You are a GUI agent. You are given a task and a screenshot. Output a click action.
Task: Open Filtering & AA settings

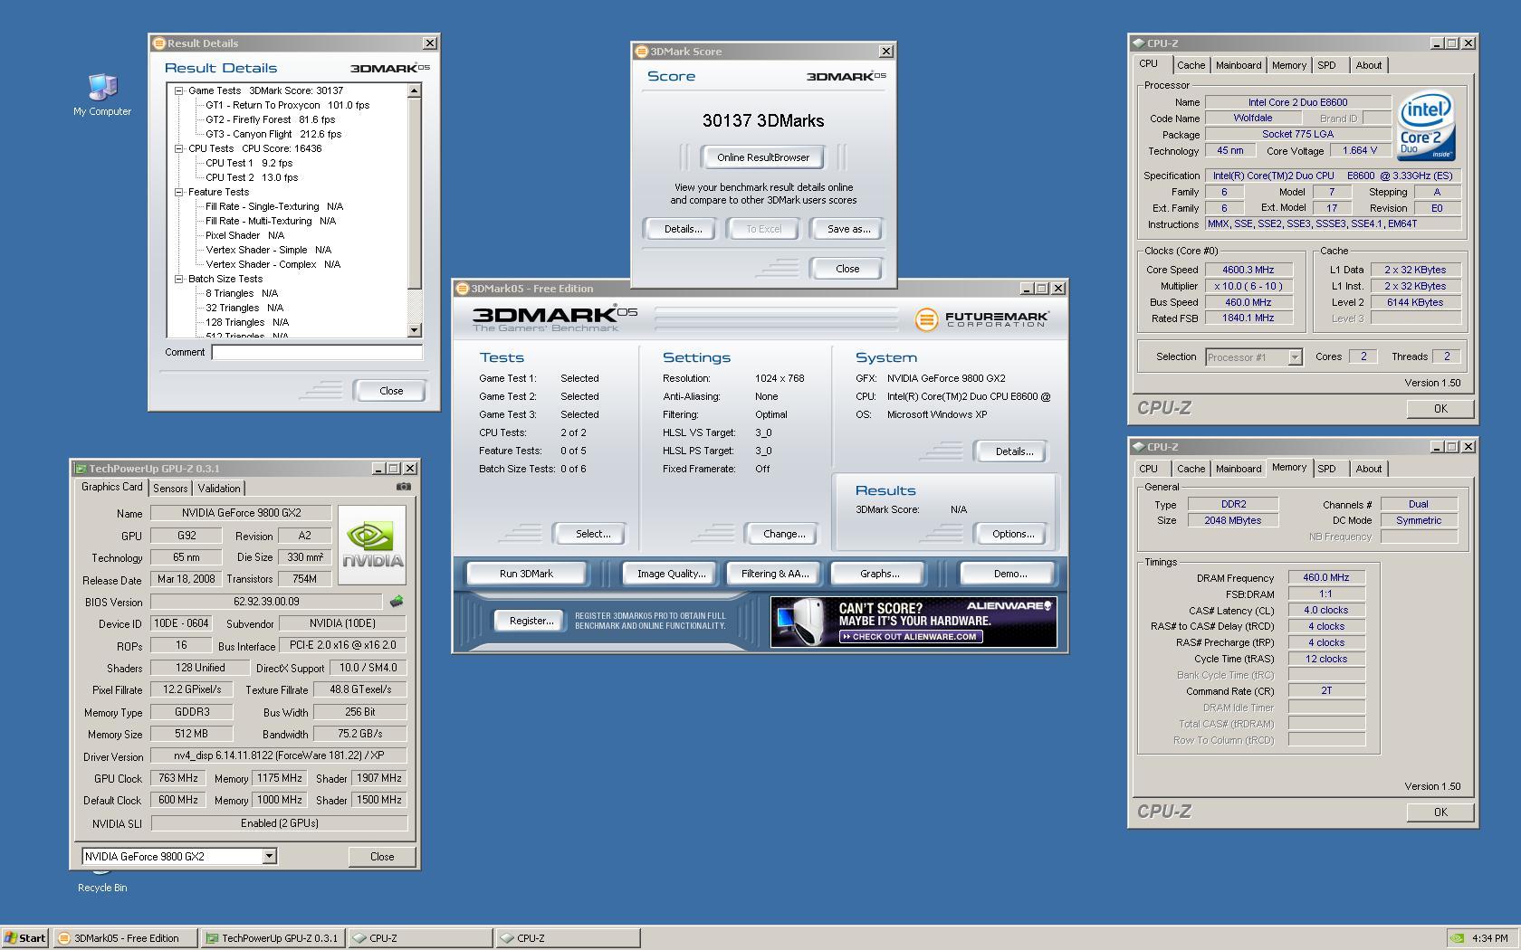pyautogui.click(x=774, y=574)
